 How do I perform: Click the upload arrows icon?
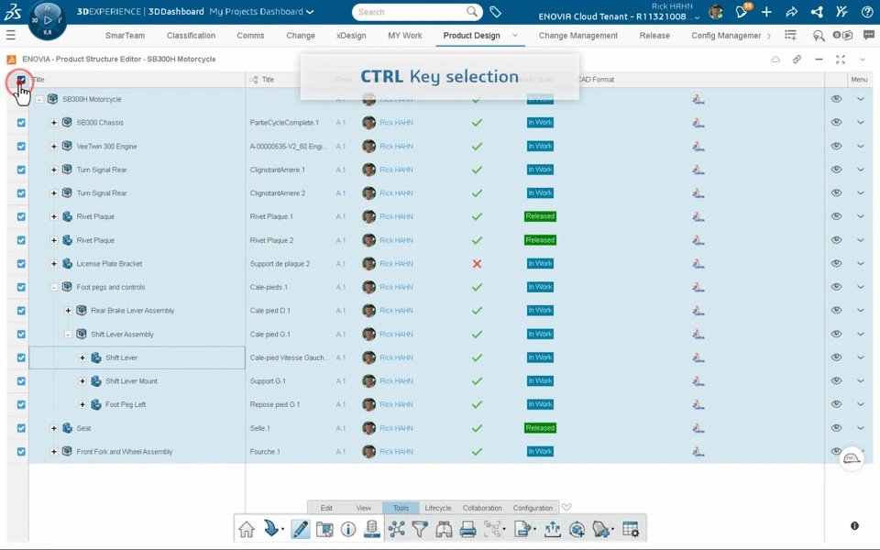click(x=552, y=529)
